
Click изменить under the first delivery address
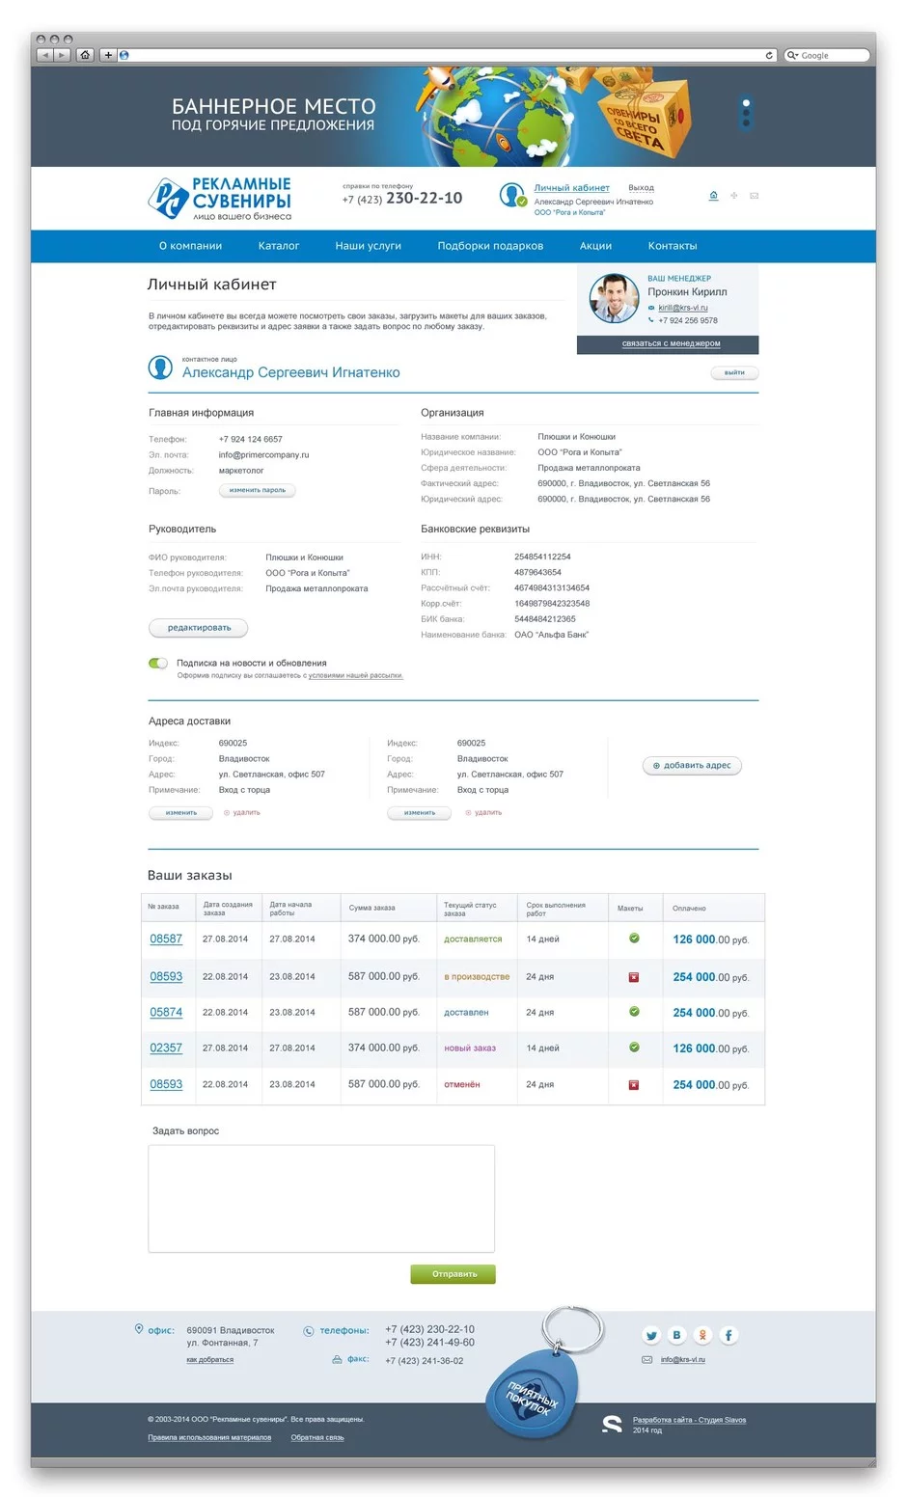click(x=180, y=813)
